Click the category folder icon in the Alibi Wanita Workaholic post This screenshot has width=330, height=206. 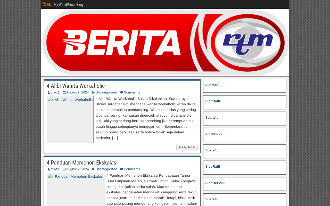[93, 92]
